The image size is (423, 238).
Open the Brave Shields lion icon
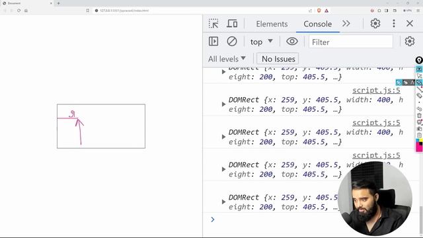319,11
